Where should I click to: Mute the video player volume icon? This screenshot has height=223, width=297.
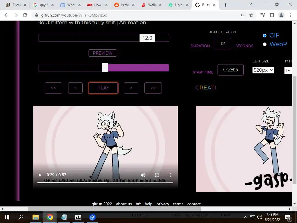tap(143, 175)
